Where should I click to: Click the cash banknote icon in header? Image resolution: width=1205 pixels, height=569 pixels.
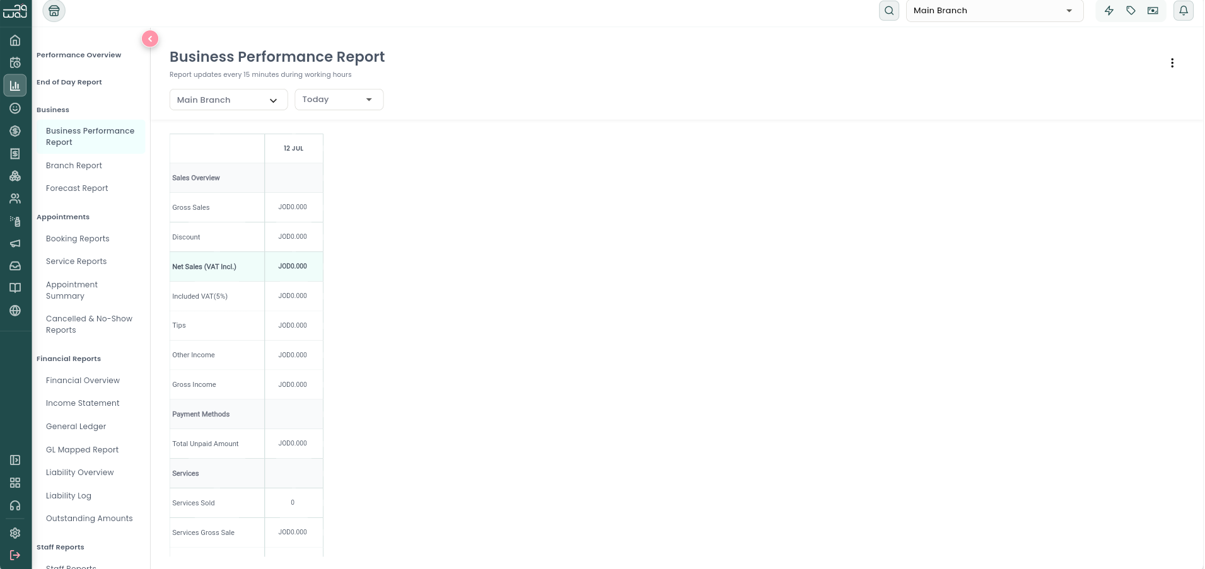[x=1153, y=11]
